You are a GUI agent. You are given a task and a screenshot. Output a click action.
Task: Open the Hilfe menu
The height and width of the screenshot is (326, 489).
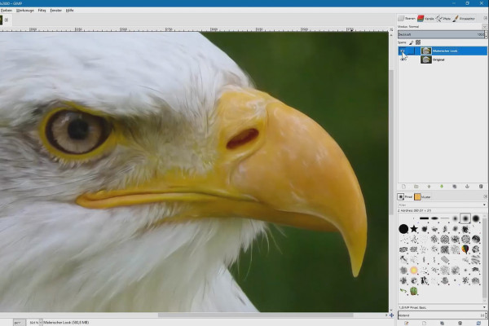tap(69, 11)
